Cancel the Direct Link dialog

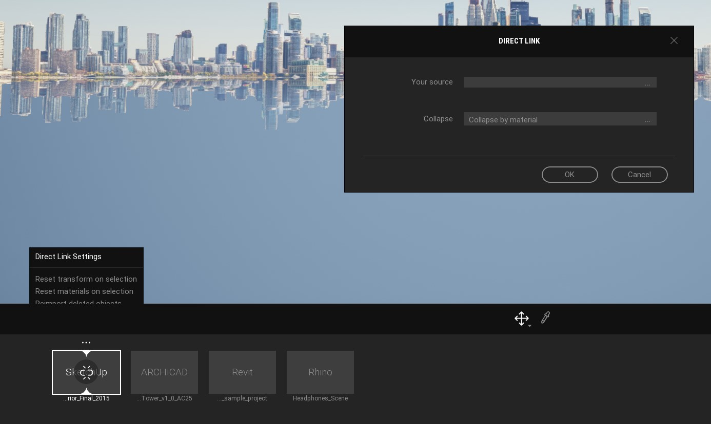coord(639,175)
